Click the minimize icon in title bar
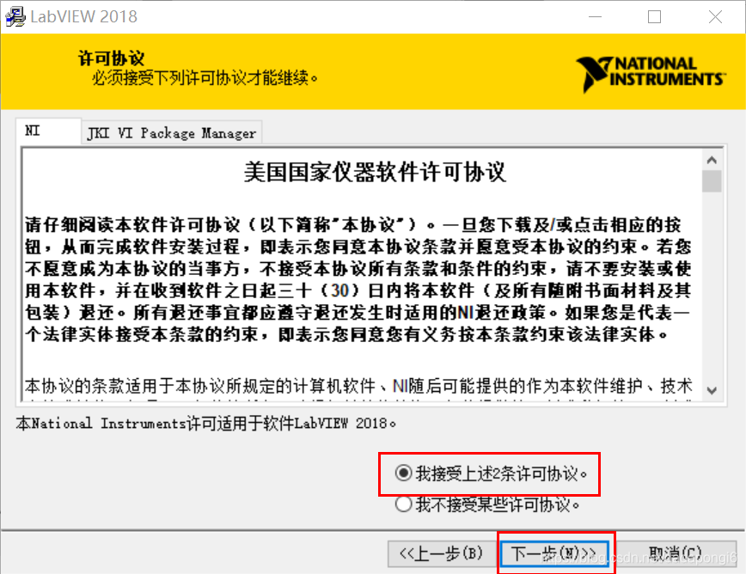746x574 pixels. click(x=595, y=16)
